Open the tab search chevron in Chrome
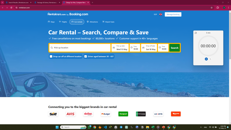231x130 pixels. tap(2, 2)
